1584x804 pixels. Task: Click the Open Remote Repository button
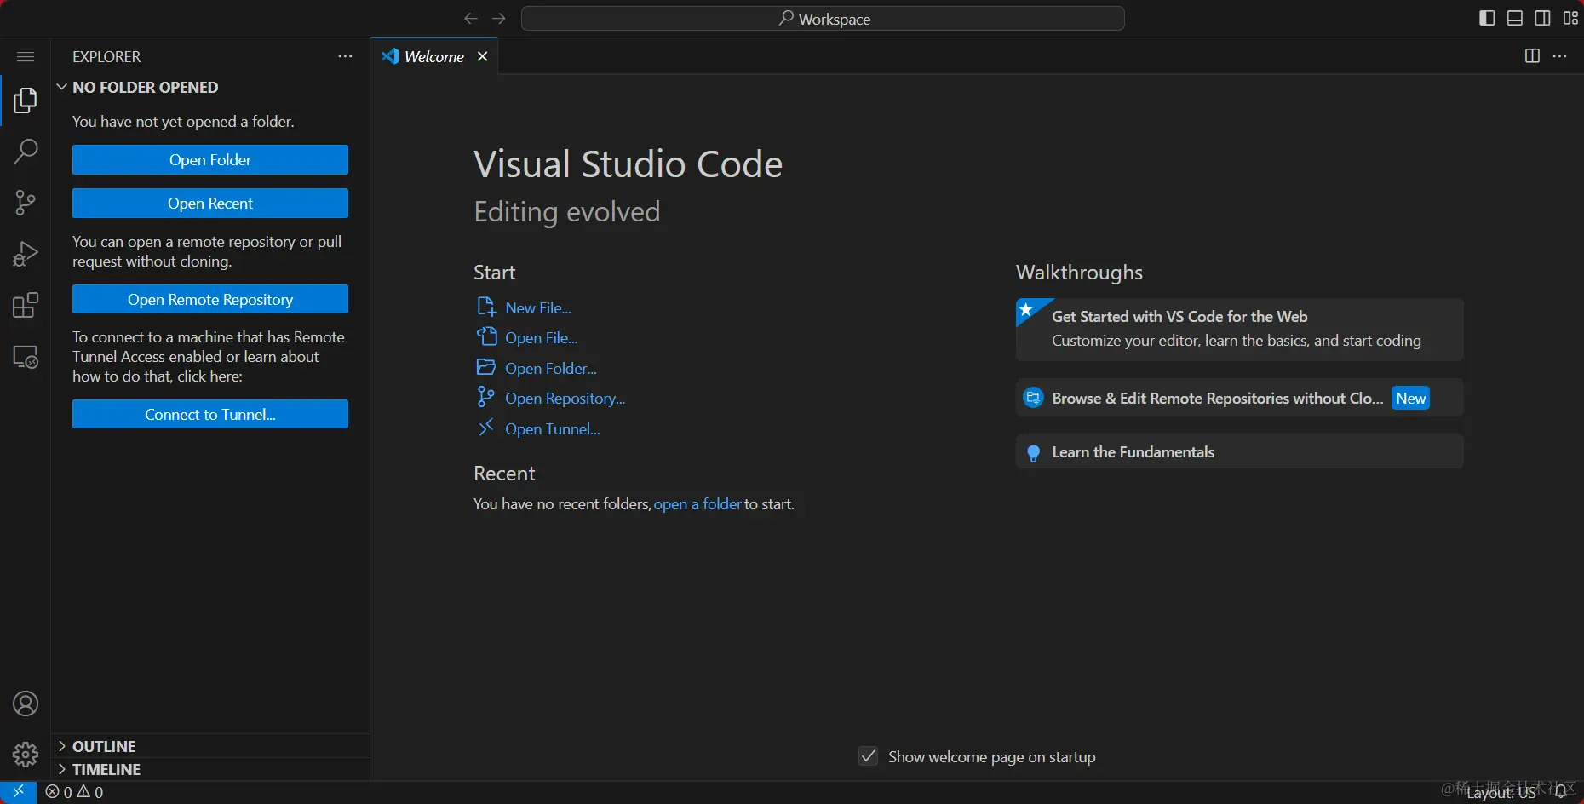coord(210,300)
